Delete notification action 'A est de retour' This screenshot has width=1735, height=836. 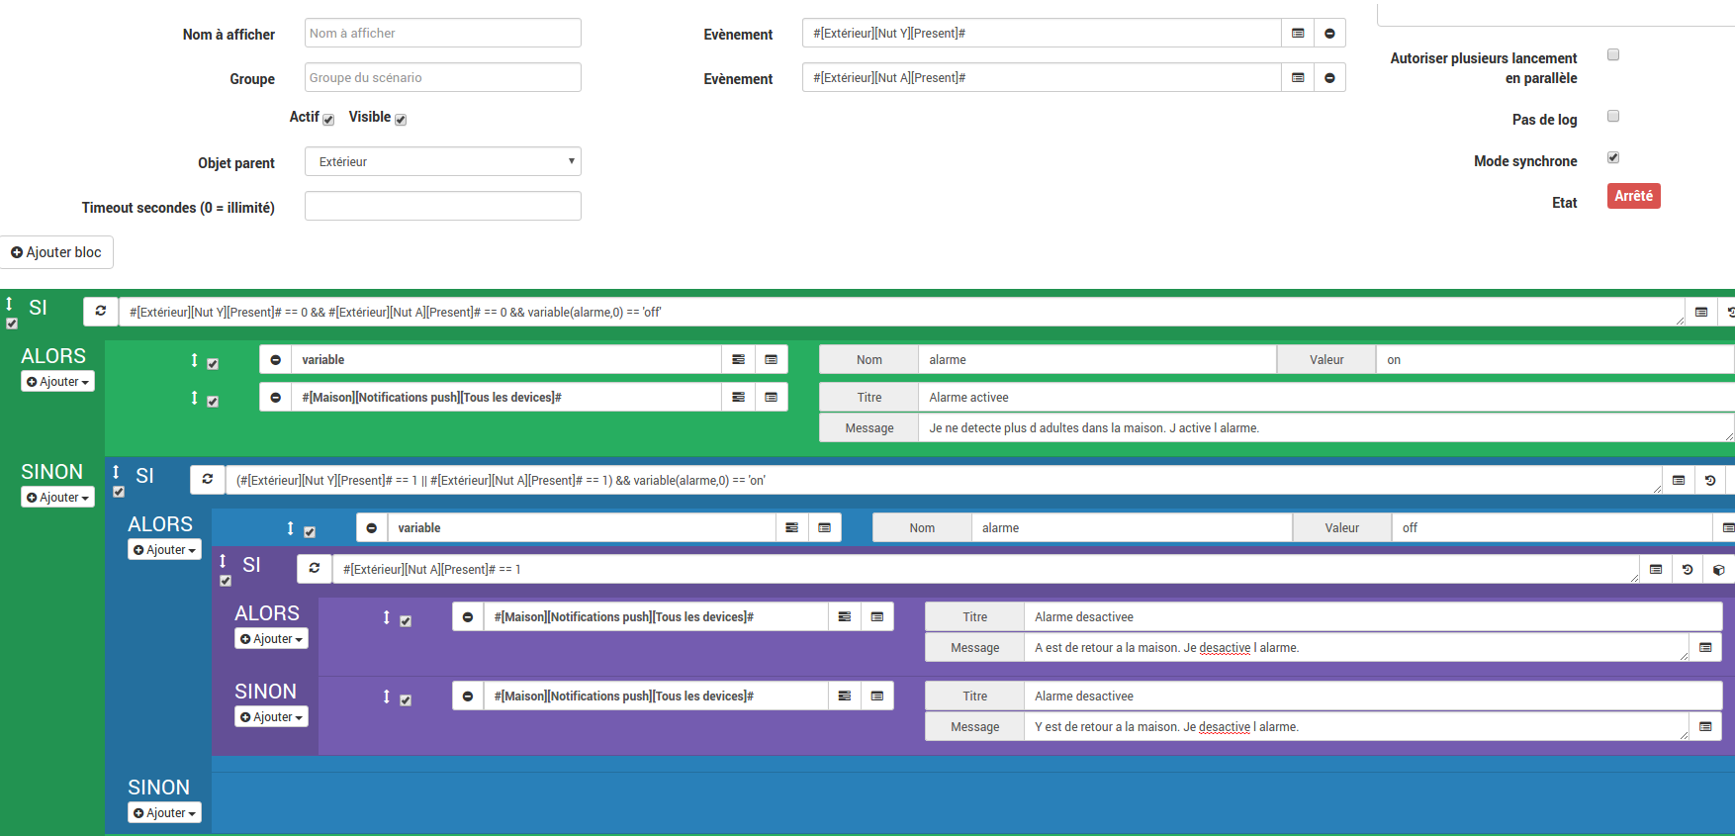[468, 617]
